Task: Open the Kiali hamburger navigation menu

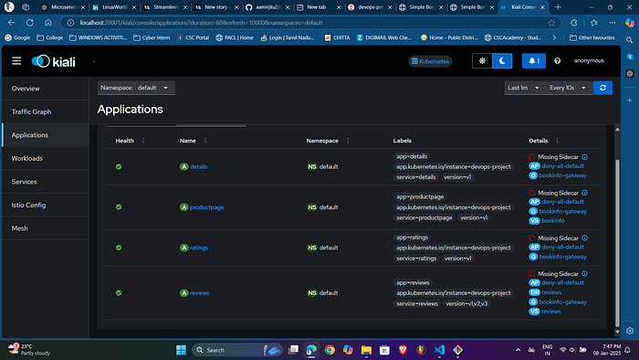Action: (x=16, y=60)
